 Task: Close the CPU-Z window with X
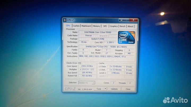pyautogui.click(x=133, y=20)
